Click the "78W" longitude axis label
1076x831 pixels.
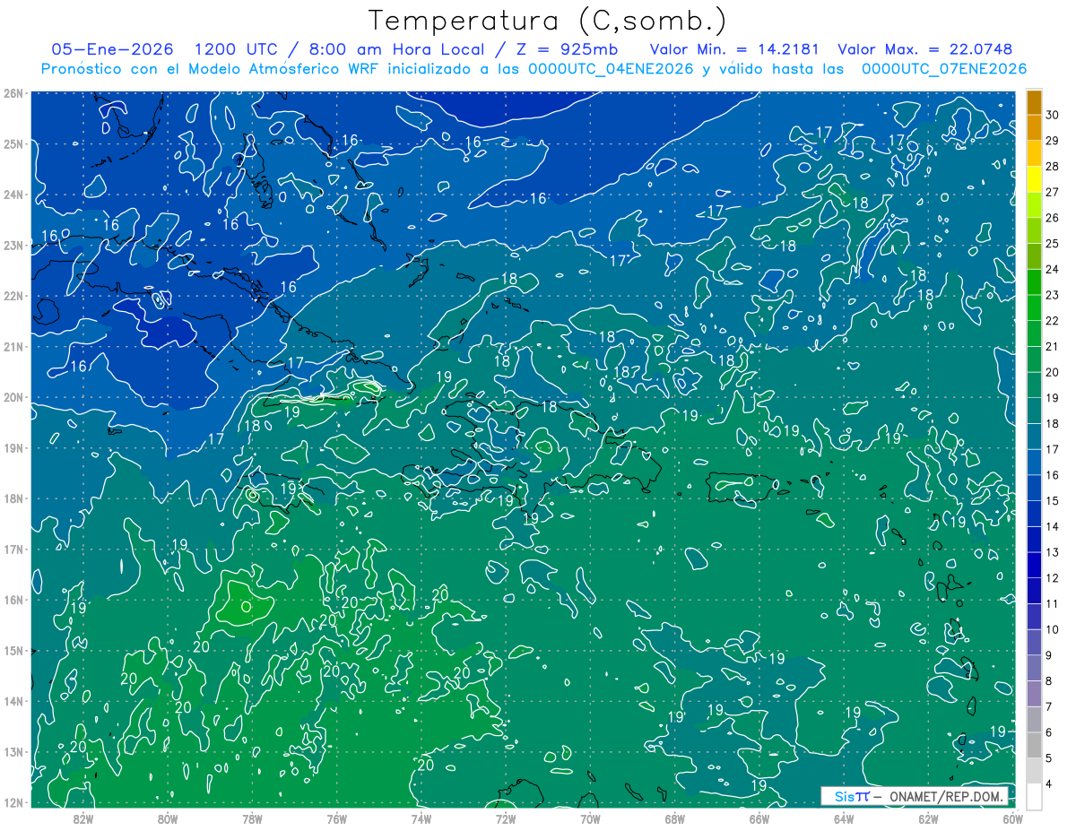tap(252, 818)
